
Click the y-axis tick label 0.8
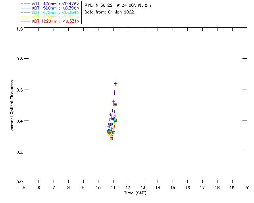(x=19, y=59)
